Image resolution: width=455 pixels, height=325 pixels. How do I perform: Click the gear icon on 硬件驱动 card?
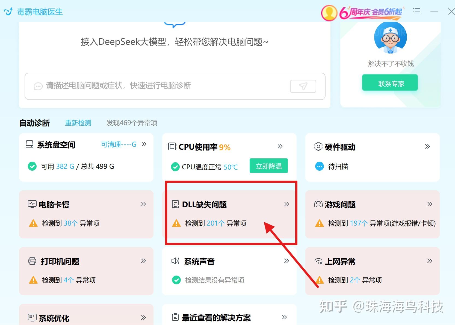(x=318, y=147)
